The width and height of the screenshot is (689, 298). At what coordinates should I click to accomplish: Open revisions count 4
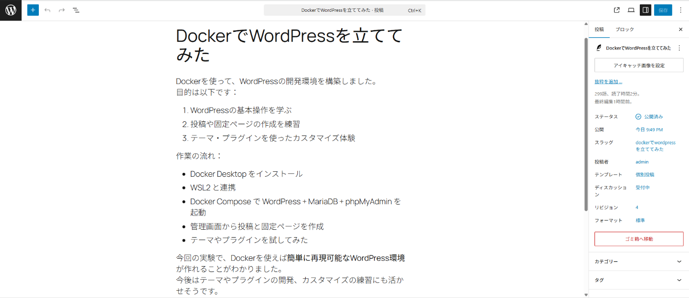click(x=637, y=208)
